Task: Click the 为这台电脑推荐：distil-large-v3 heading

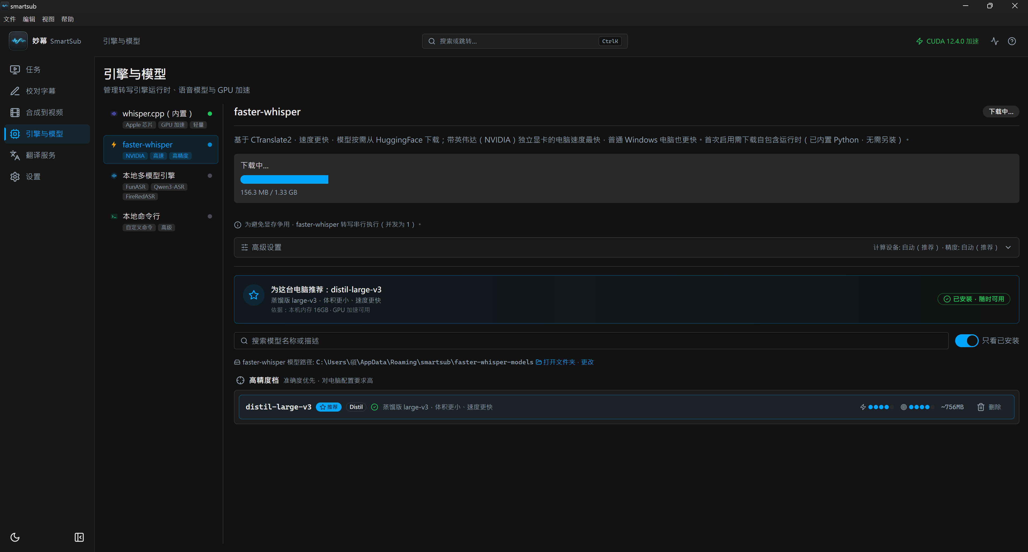Action: click(326, 290)
